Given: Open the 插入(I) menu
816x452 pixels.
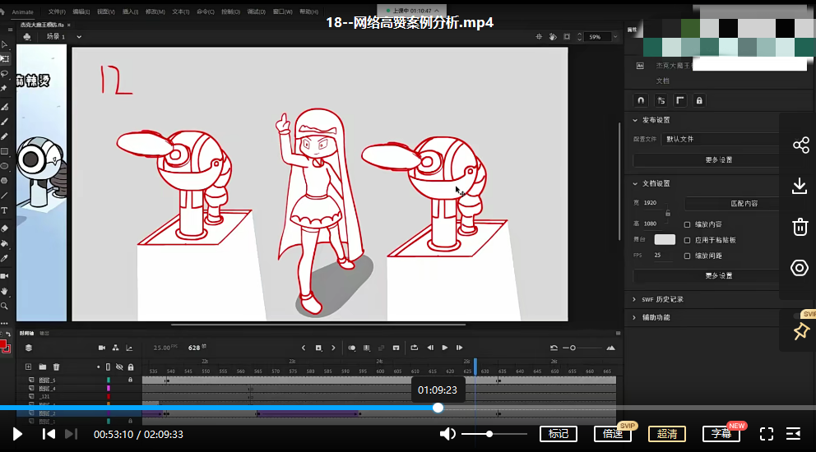Looking at the screenshot, I should coord(130,12).
